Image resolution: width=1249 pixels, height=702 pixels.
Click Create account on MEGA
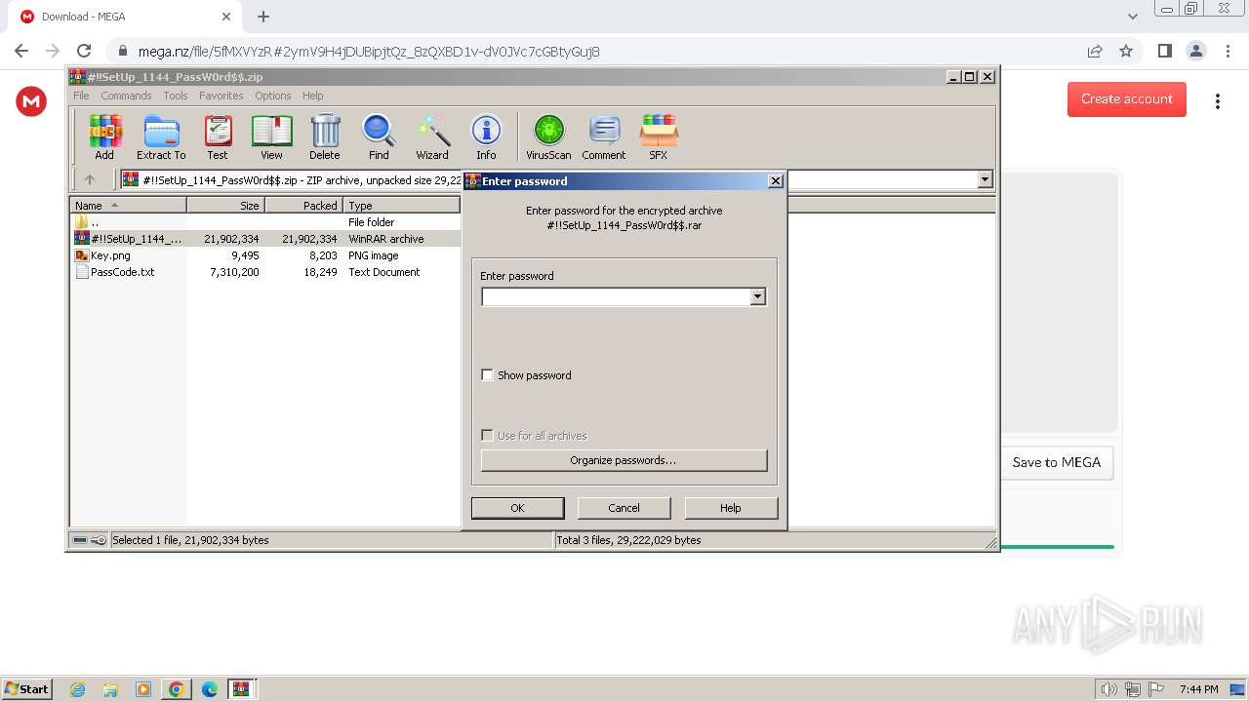coord(1127,99)
